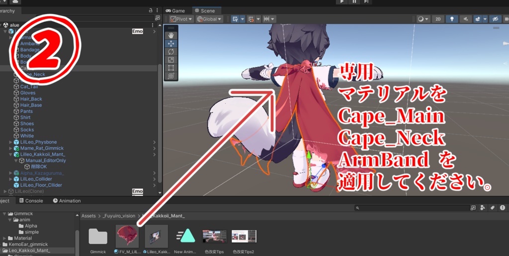Image resolution: width=509 pixels, height=256 pixels.
Task: Select 色改変Tips image asset
Action: tap(215, 237)
